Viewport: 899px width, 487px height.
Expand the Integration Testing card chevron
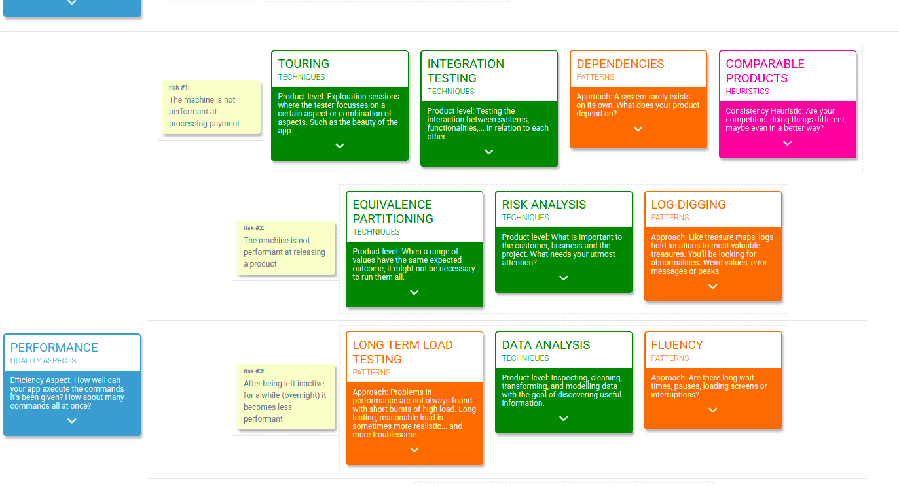click(x=489, y=152)
